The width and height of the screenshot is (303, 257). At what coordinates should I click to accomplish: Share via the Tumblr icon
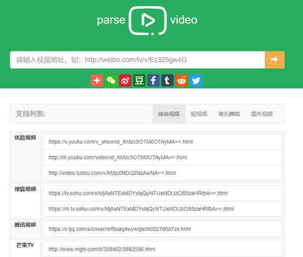167,80
